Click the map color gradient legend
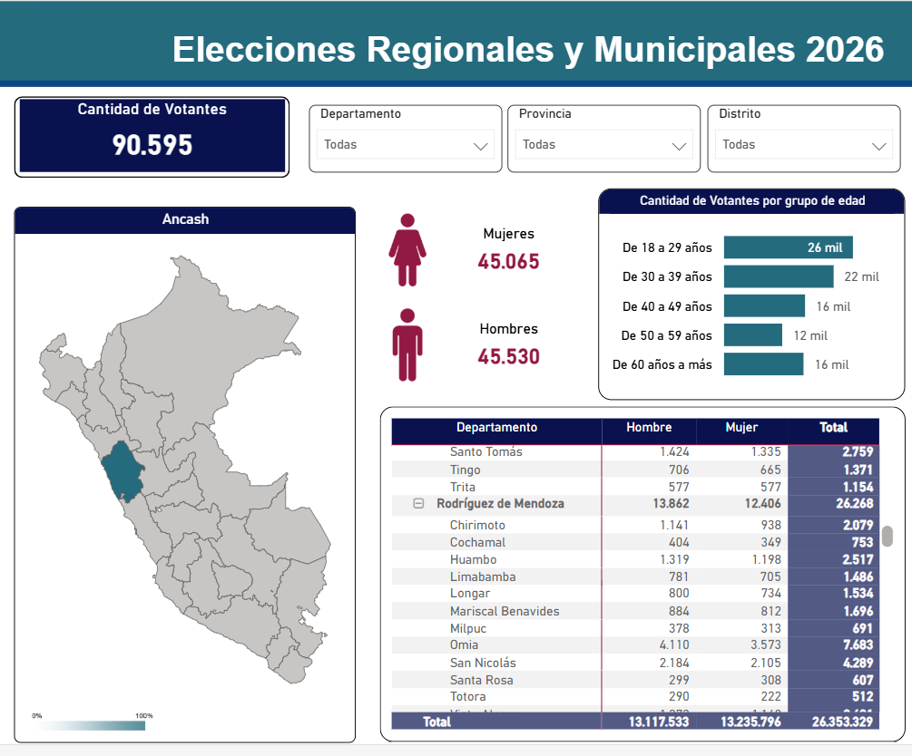 click(x=91, y=725)
